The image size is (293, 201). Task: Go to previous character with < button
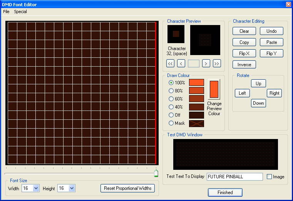click(x=181, y=64)
